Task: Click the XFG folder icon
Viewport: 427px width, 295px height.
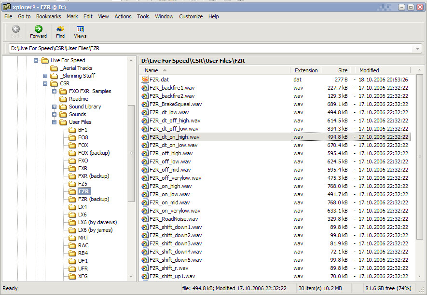Action: pos(72,276)
